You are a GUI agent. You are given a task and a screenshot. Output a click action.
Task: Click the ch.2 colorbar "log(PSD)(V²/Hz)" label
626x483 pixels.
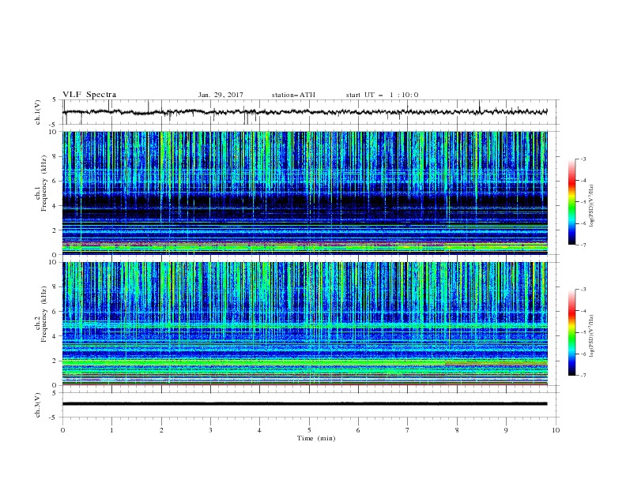coord(592,336)
